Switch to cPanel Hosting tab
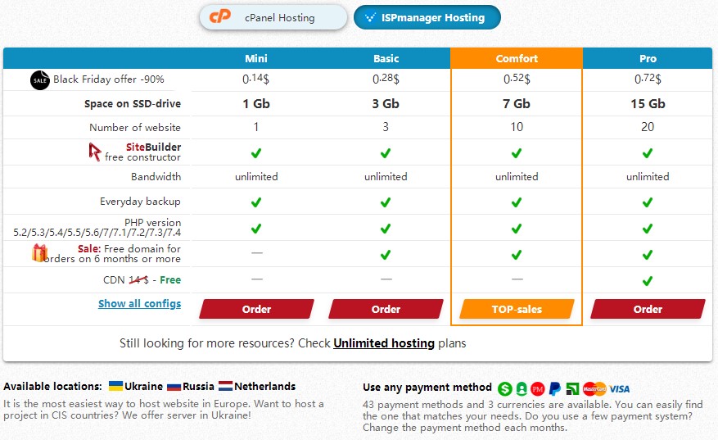 (273, 17)
